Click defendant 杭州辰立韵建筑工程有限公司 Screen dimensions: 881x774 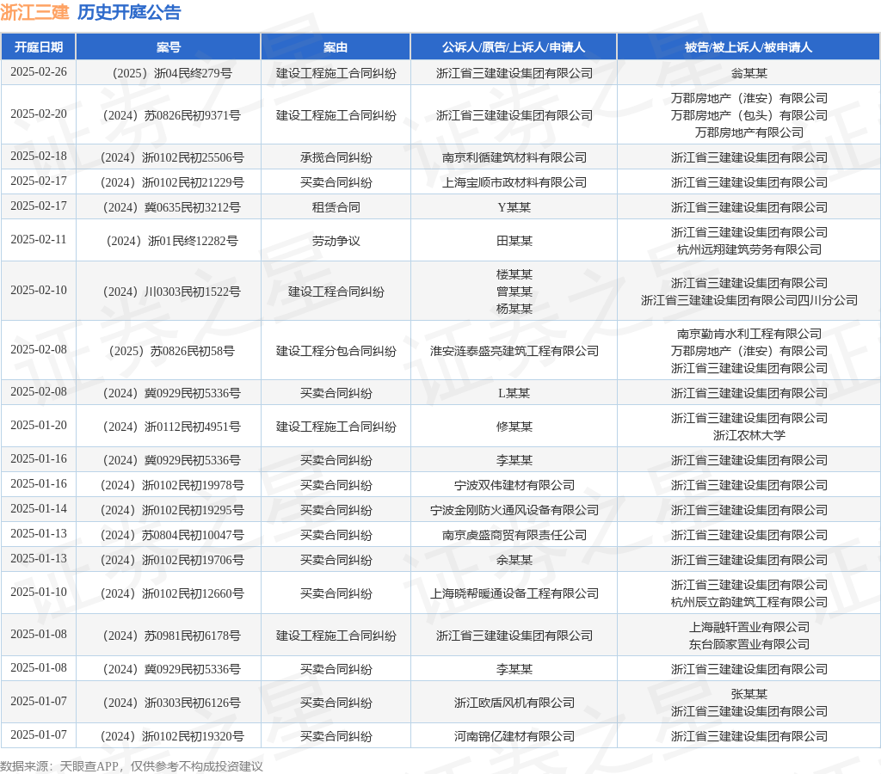(x=749, y=602)
